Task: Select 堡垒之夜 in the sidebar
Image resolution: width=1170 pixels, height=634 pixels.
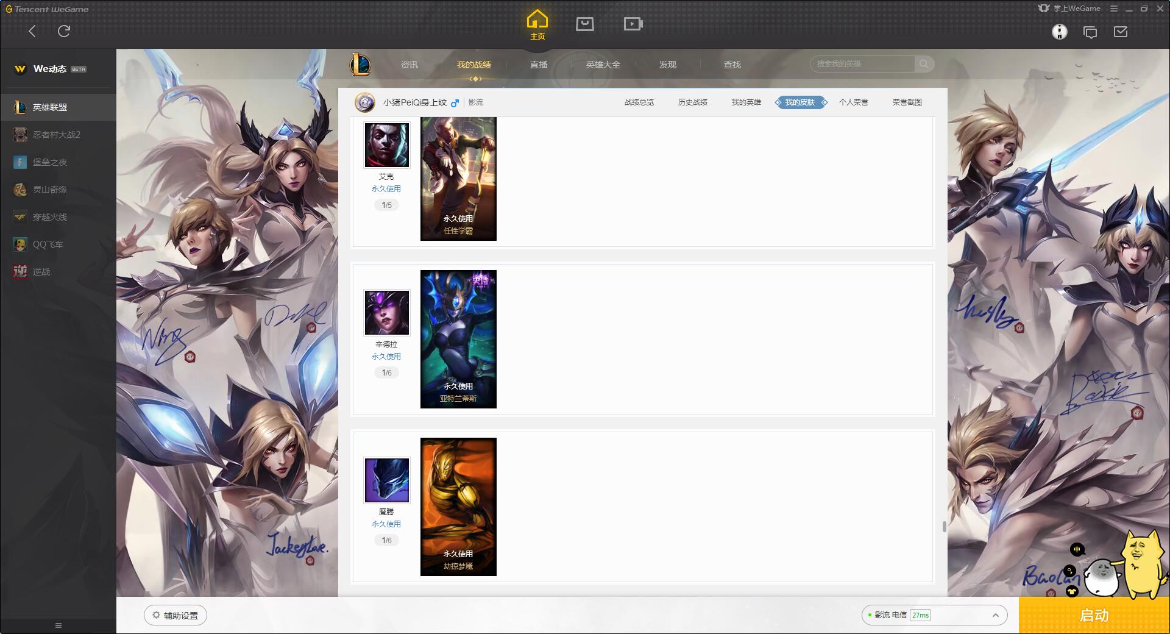Action: [58, 162]
